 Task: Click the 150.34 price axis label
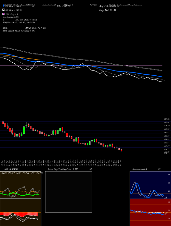(x=167, y=139)
